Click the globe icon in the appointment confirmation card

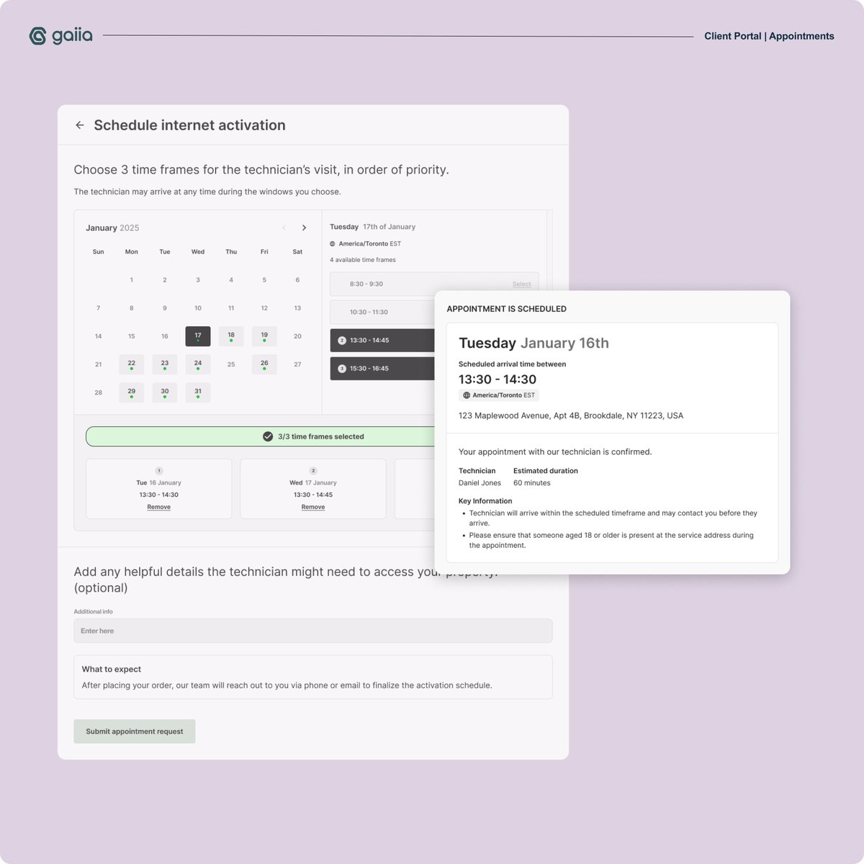[x=467, y=395]
